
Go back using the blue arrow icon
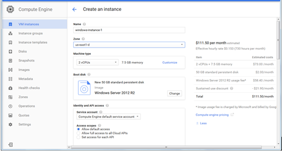point(74,9)
